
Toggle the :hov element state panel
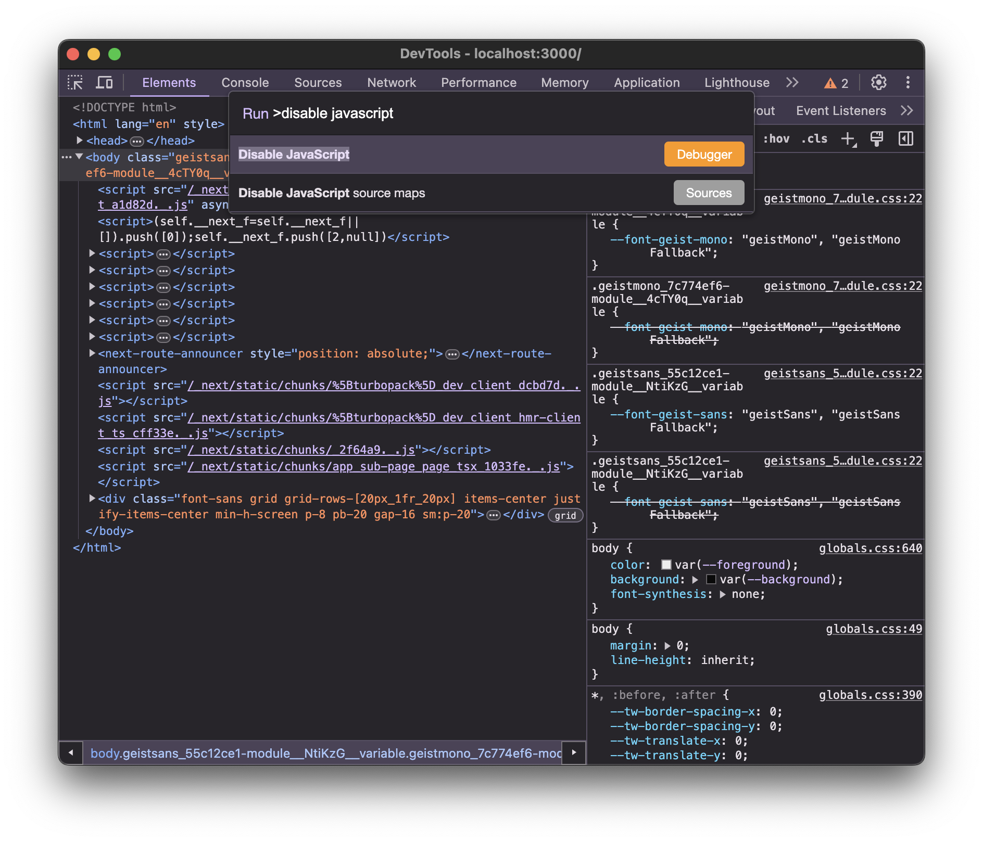776,139
